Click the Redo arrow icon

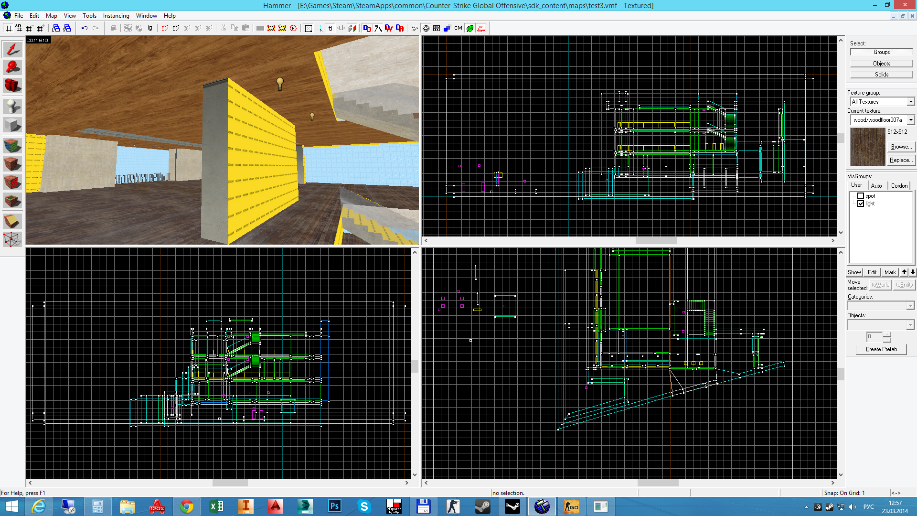tap(96, 28)
